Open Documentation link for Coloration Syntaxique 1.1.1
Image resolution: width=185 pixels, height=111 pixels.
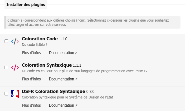pyautogui.click(x=63, y=79)
